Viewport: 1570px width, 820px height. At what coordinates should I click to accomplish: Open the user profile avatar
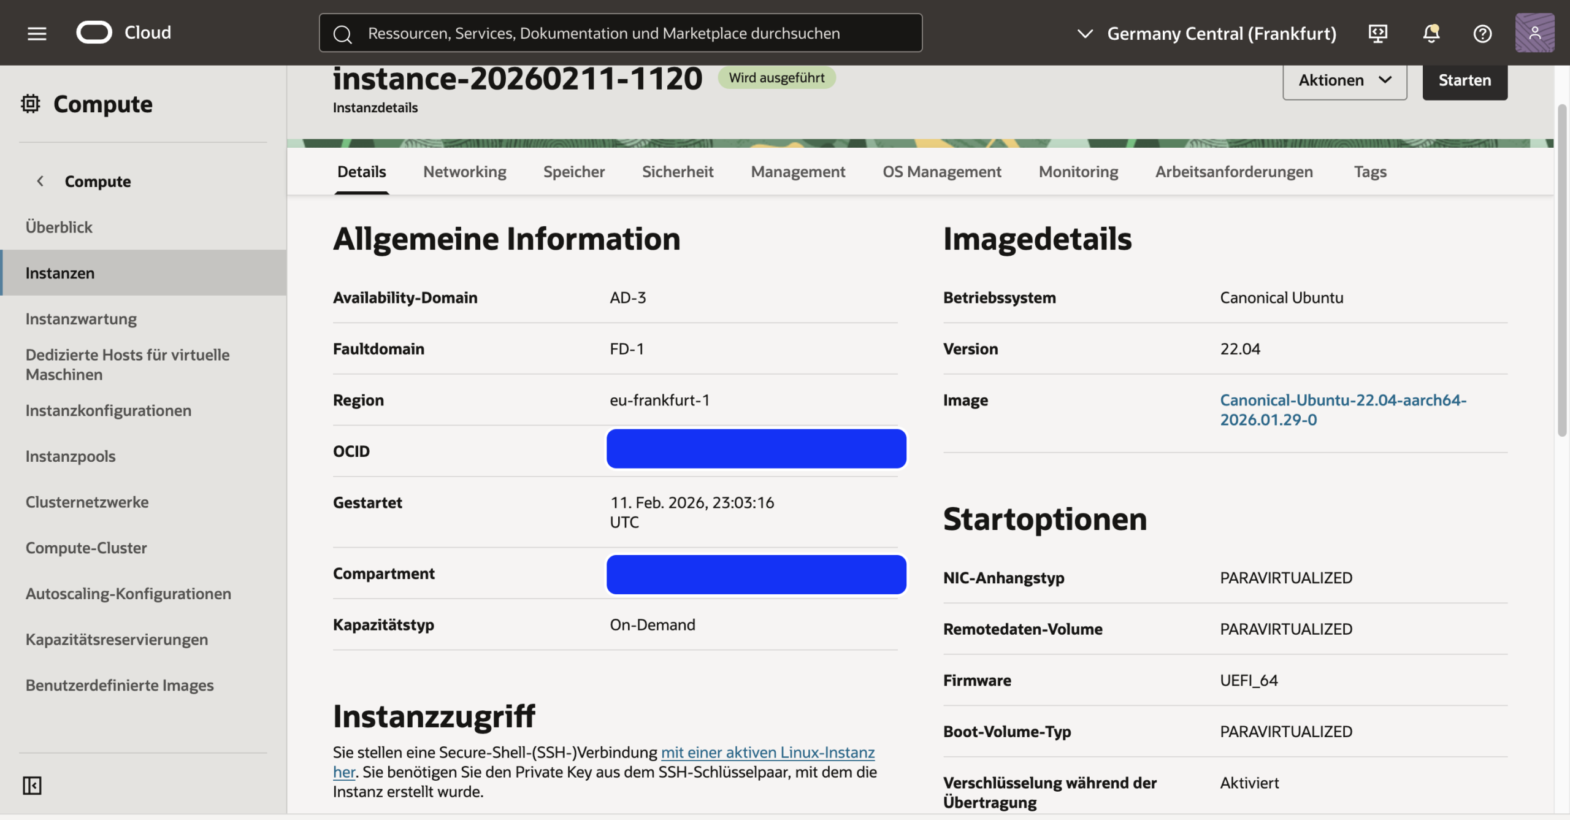[1534, 33]
